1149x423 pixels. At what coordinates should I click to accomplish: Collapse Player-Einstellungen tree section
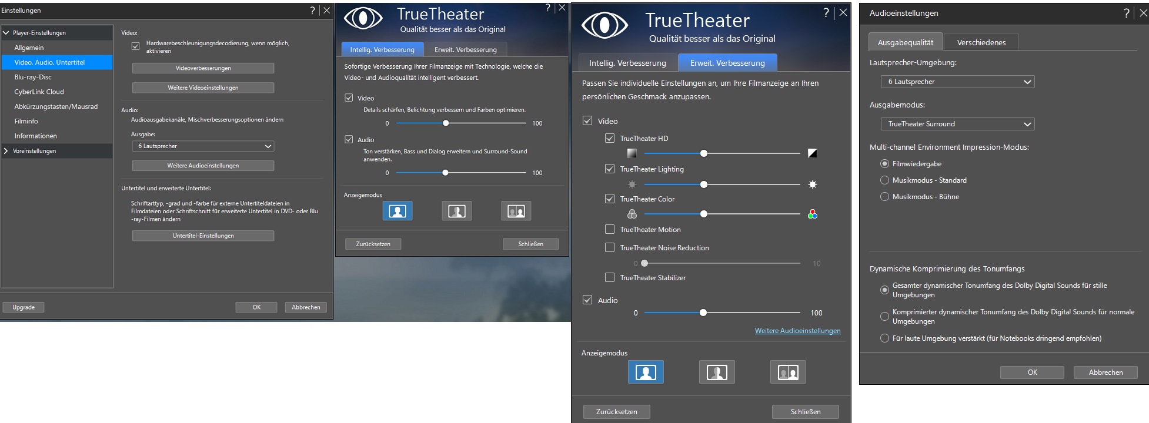click(6, 33)
